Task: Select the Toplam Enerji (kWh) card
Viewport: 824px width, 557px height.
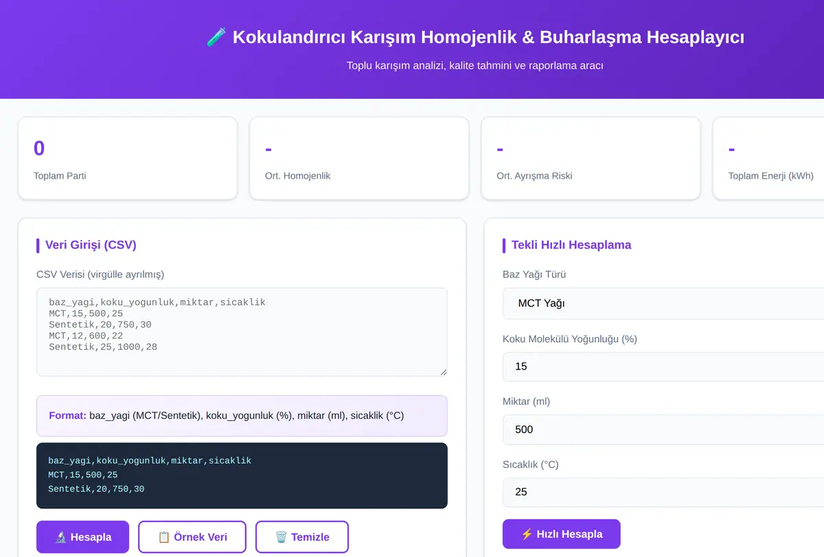Action: 768,159
